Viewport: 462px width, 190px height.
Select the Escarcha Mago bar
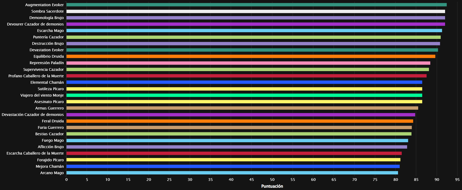click(x=254, y=31)
